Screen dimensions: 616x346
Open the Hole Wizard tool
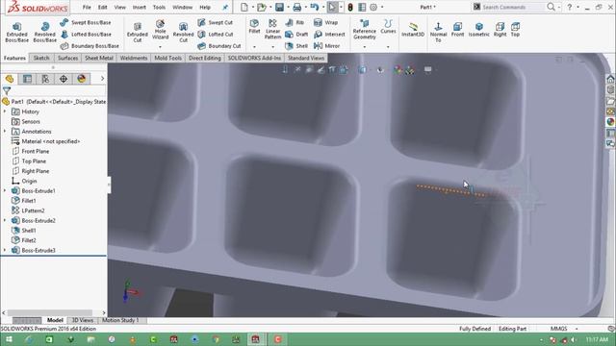coord(161,30)
